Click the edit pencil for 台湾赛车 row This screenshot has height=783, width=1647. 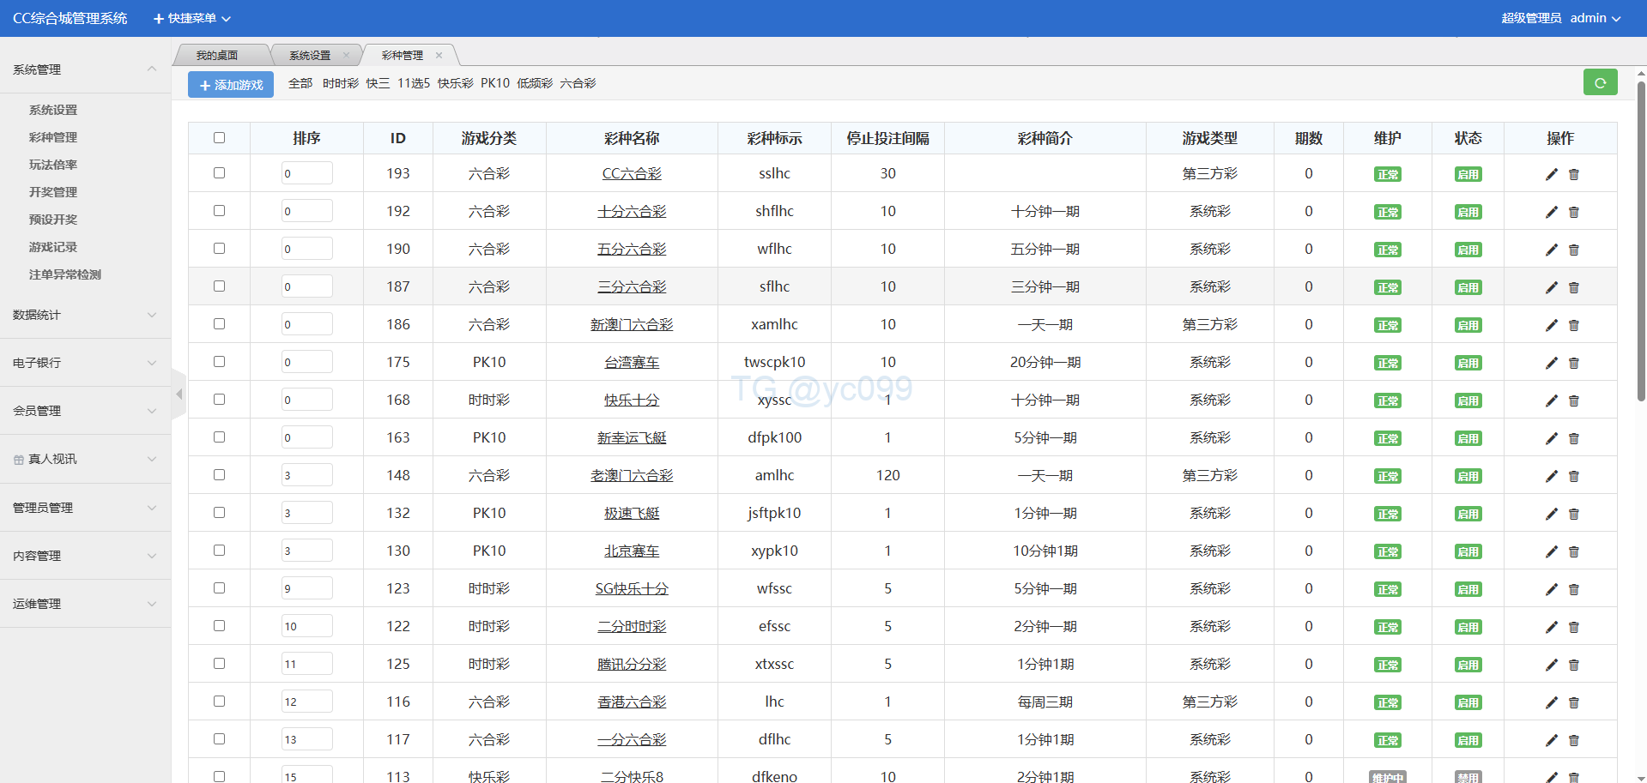(x=1551, y=363)
